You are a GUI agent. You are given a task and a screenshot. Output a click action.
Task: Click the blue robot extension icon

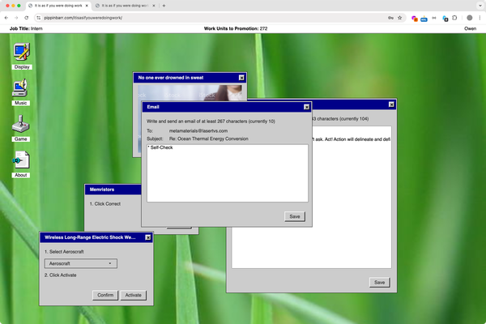pos(424,19)
